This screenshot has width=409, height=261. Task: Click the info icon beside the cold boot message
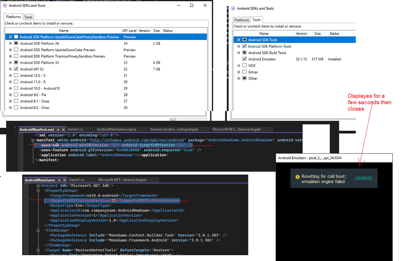[297, 177]
